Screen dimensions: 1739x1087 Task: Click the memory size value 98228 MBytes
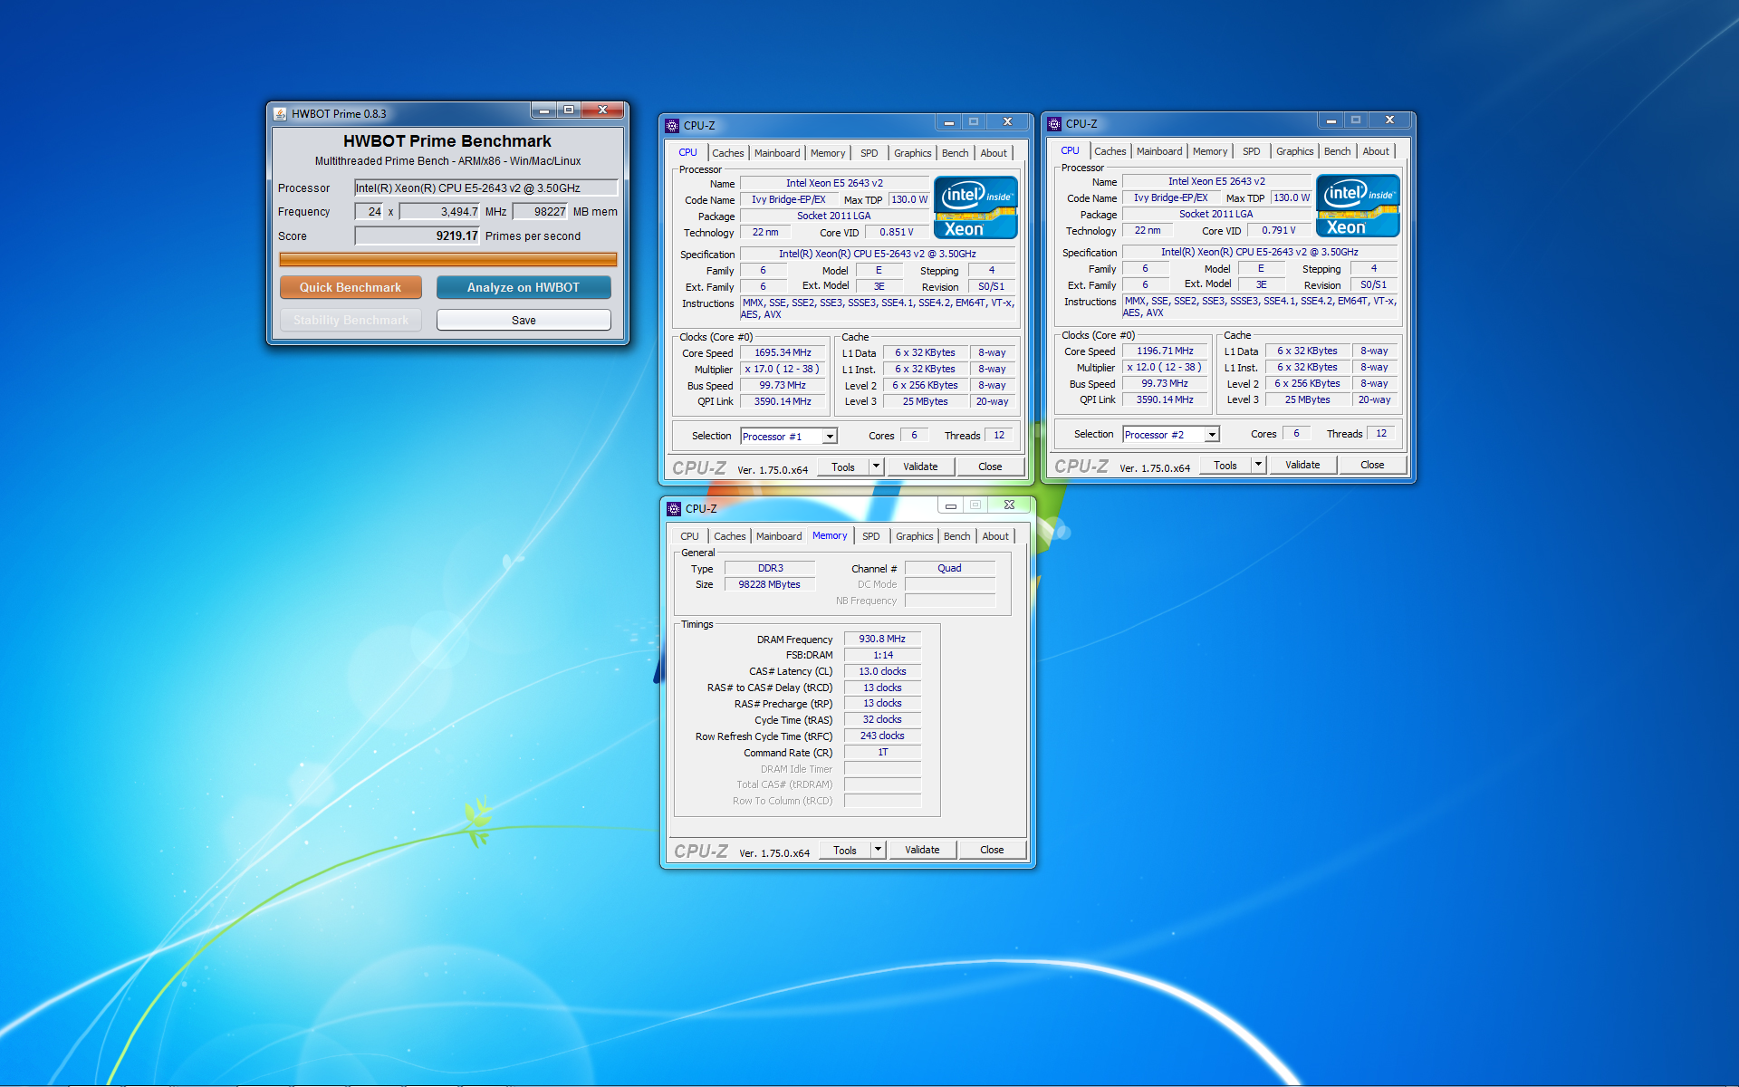click(769, 584)
